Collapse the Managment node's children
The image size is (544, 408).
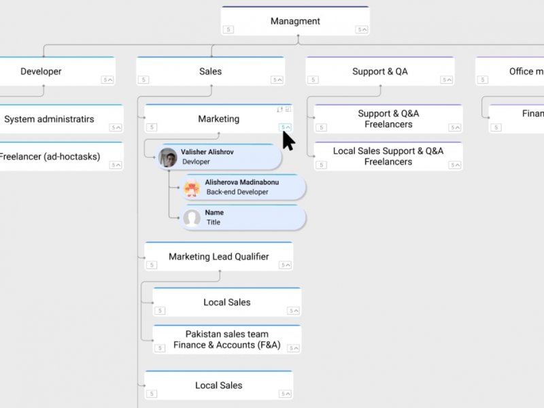(362, 29)
